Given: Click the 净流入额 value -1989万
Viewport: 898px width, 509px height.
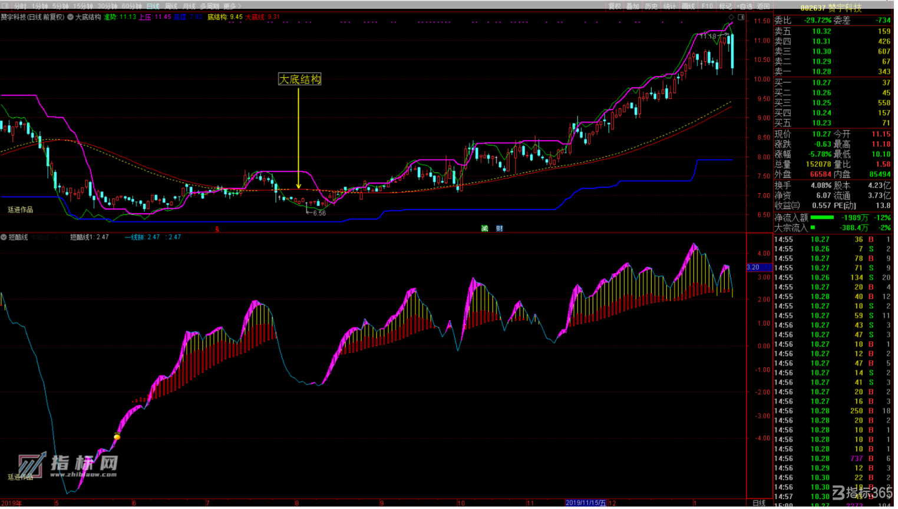Looking at the screenshot, I should 855,218.
